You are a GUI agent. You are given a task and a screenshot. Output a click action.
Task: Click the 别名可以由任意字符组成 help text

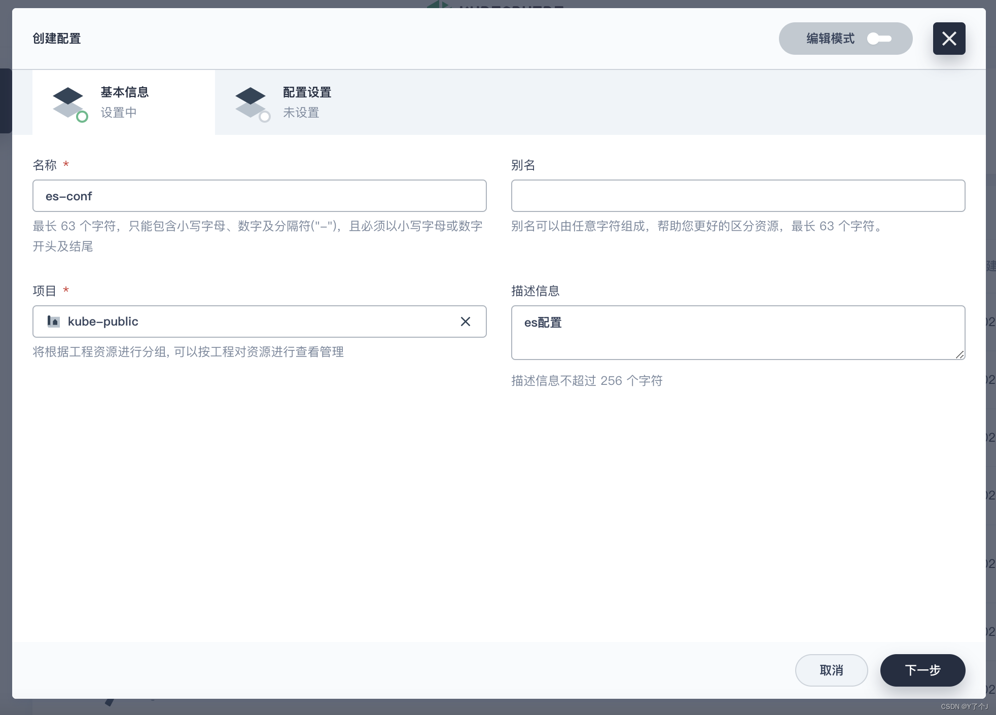698,226
